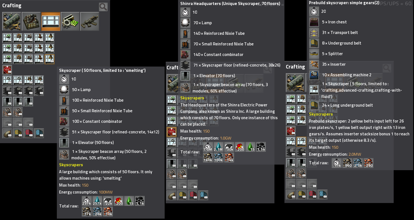Viewport: 414px width, 220px height.
Task: Click the 280 copper raw icon in prebuild tooltip
Action: (368, 163)
